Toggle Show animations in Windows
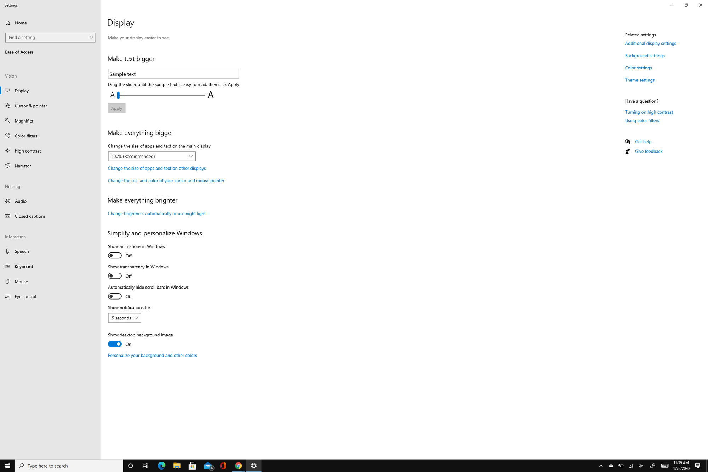This screenshot has height=472, width=708. pos(115,256)
